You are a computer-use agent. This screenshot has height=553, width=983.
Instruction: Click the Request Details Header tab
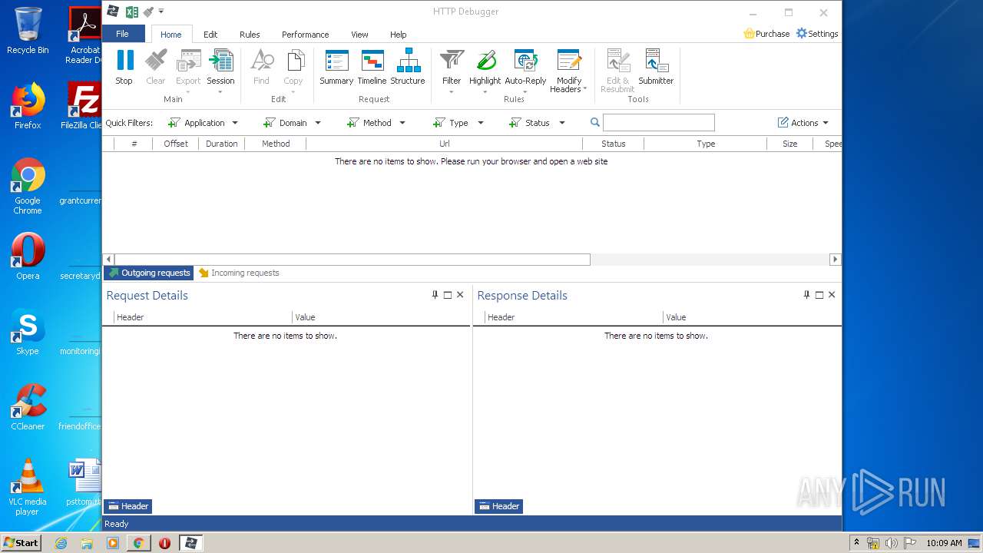point(128,506)
